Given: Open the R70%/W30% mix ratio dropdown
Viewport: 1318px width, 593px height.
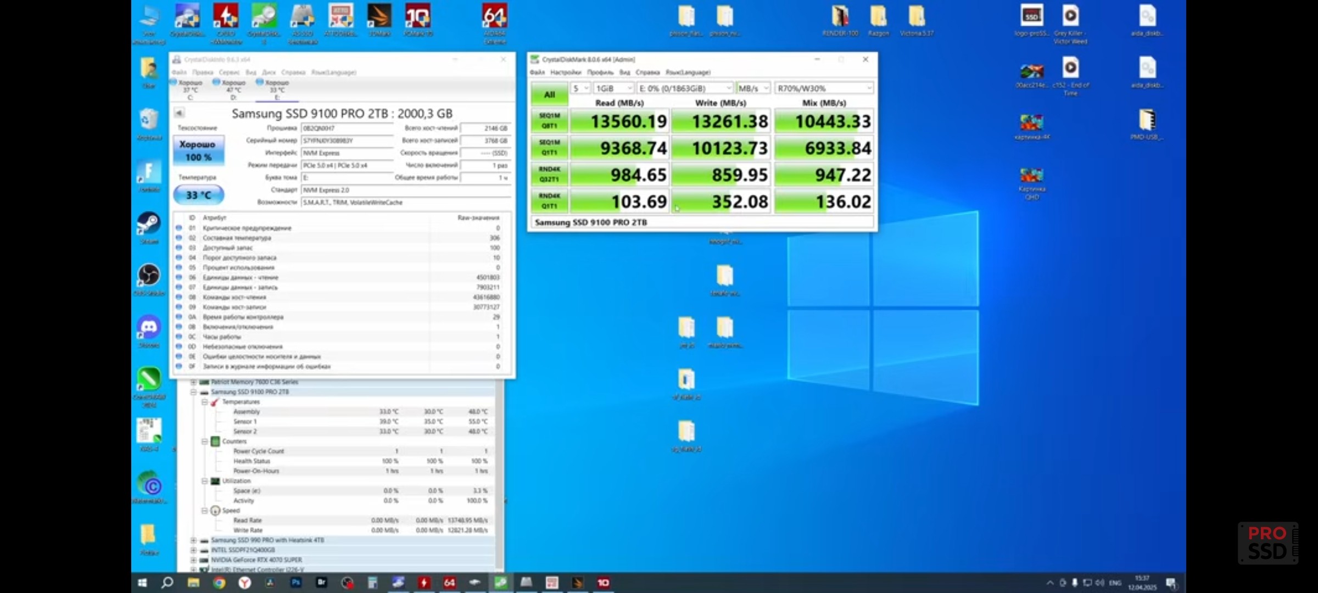Looking at the screenshot, I should click(823, 88).
